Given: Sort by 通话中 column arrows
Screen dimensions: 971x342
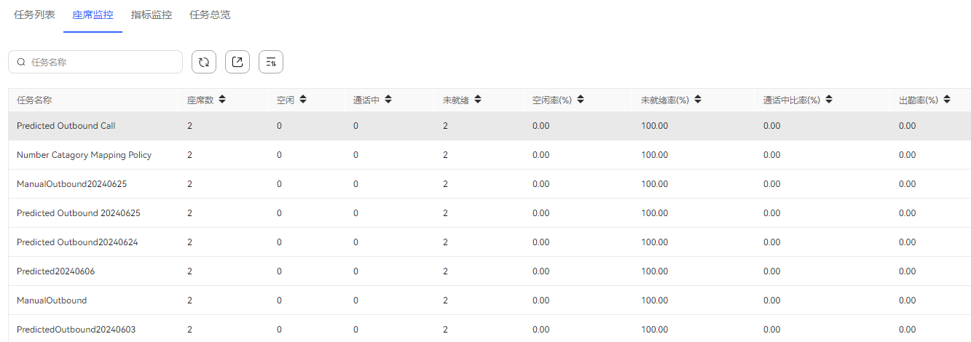Looking at the screenshot, I should point(388,100).
